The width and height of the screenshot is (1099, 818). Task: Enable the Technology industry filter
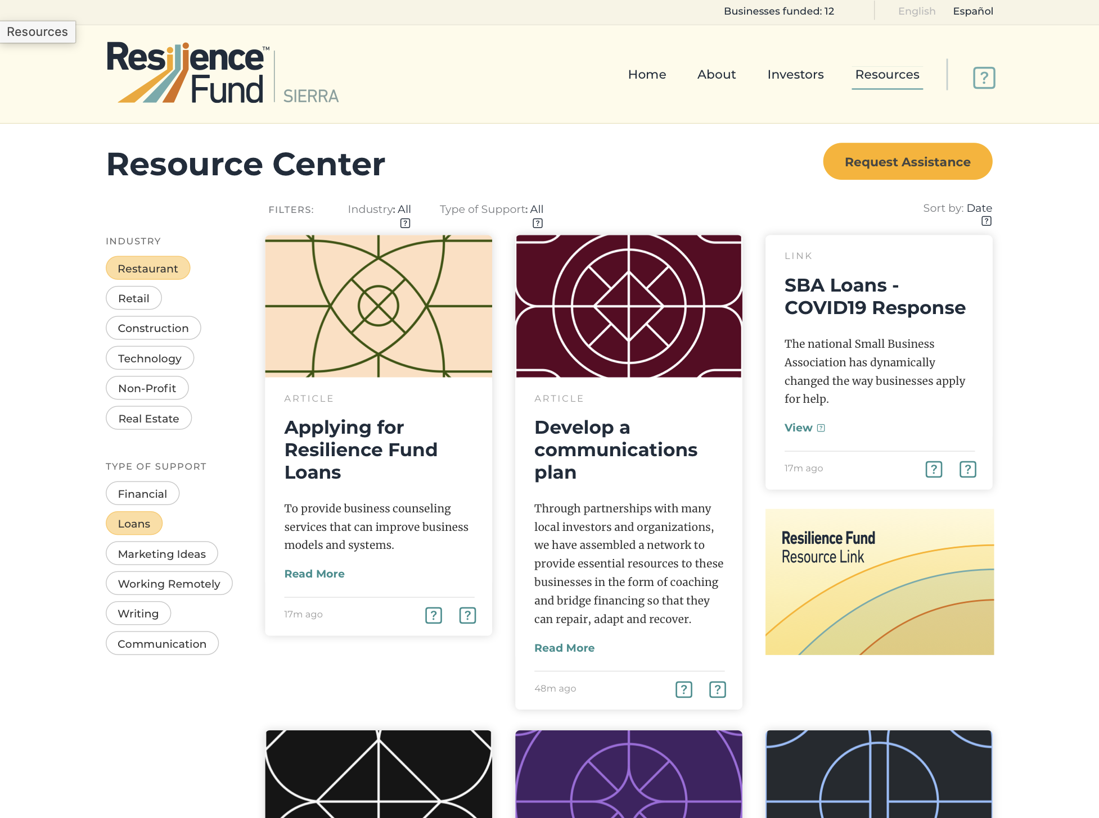click(x=150, y=358)
